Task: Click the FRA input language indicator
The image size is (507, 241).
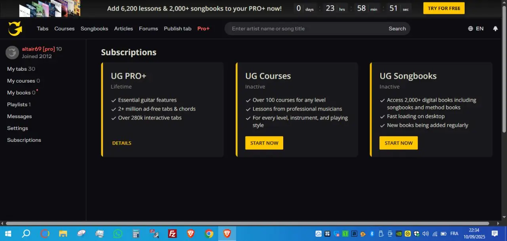Action: (454, 233)
